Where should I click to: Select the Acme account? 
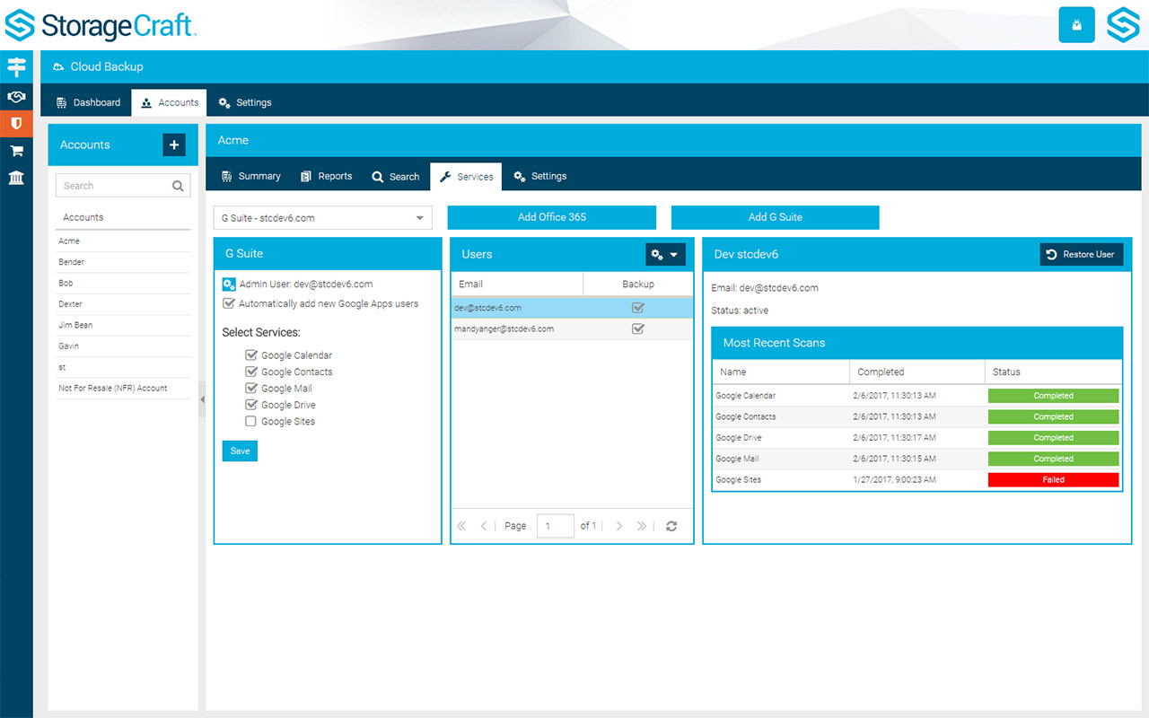[123, 241]
